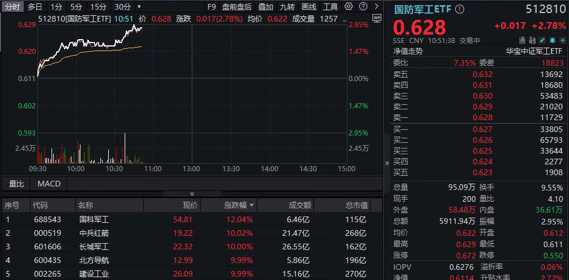Screen dimensions: 569x280
Task: Open the chart settings gear icon
Action: click(349, 7)
